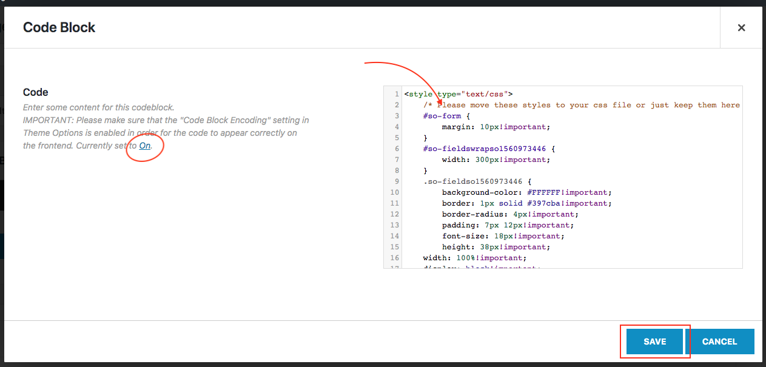Click the Save button
The height and width of the screenshot is (367, 766).
coord(654,342)
